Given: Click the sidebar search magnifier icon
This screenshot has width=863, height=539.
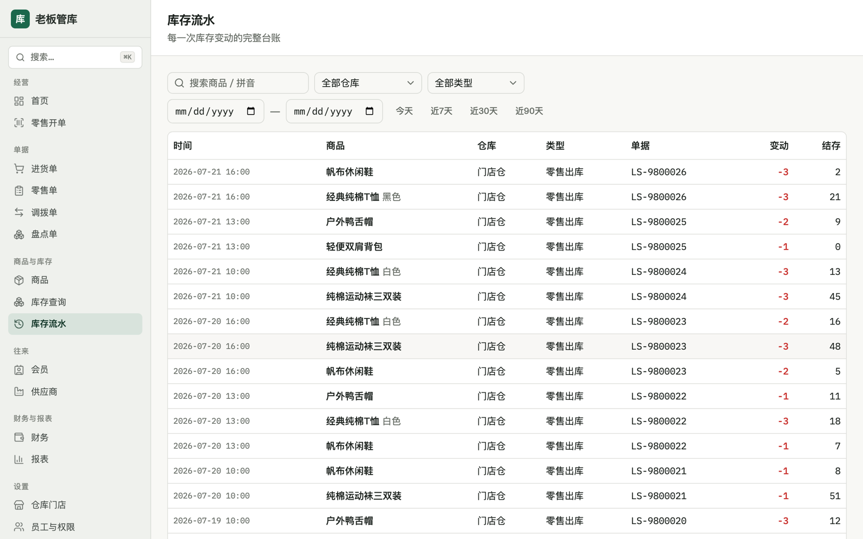Looking at the screenshot, I should [20, 57].
